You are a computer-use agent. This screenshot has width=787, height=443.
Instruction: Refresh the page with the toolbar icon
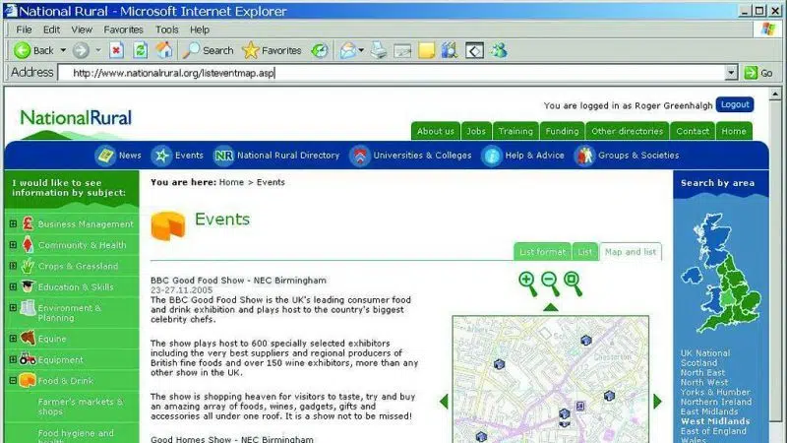140,50
